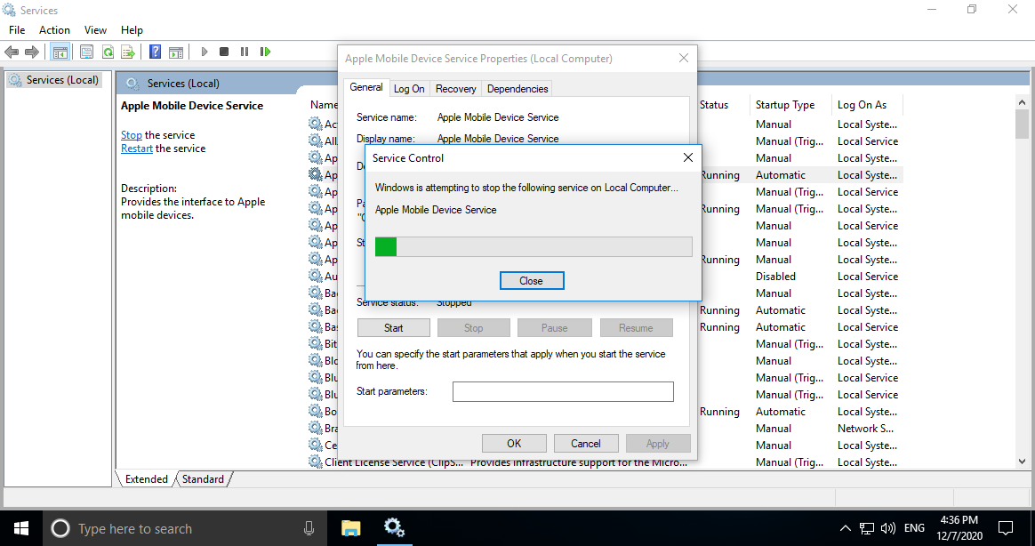Click the 'Disabled' startup type cell
Image resolution: width=1035 pixels, height=546 pixels.
(x=775, y=276)
